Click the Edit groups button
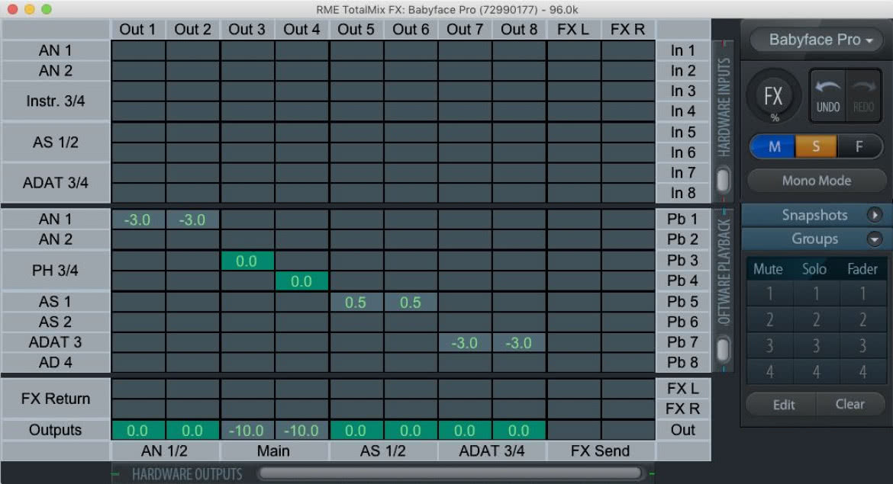Image resolution: width=893 pixels, height=484 pixels. coord(783,405)
